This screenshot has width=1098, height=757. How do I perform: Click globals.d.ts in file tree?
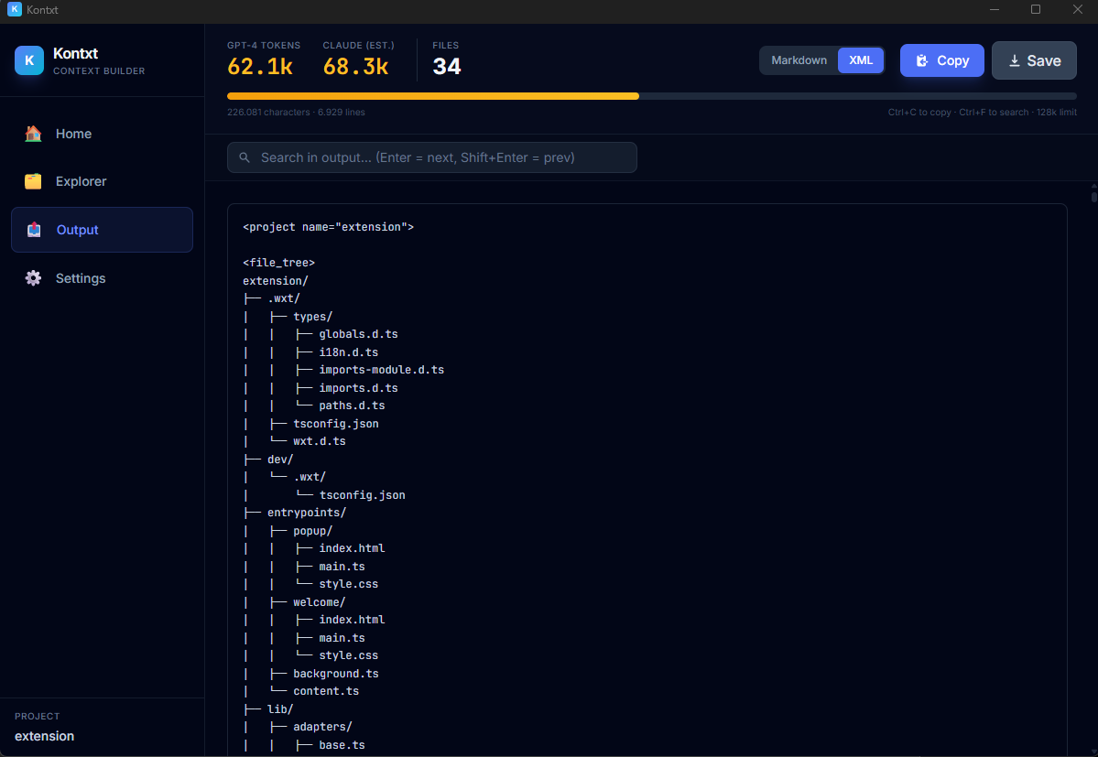click(359, 334)
